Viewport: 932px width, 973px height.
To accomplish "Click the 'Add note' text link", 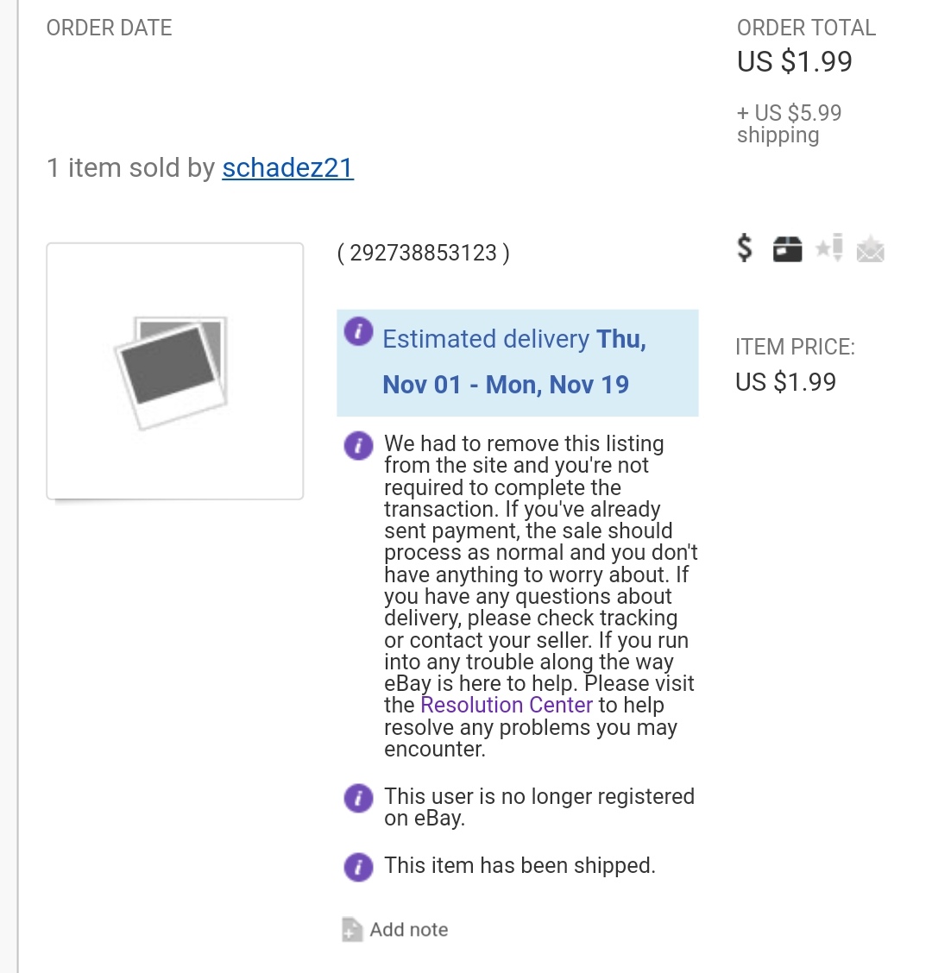I will pos(409,930).
